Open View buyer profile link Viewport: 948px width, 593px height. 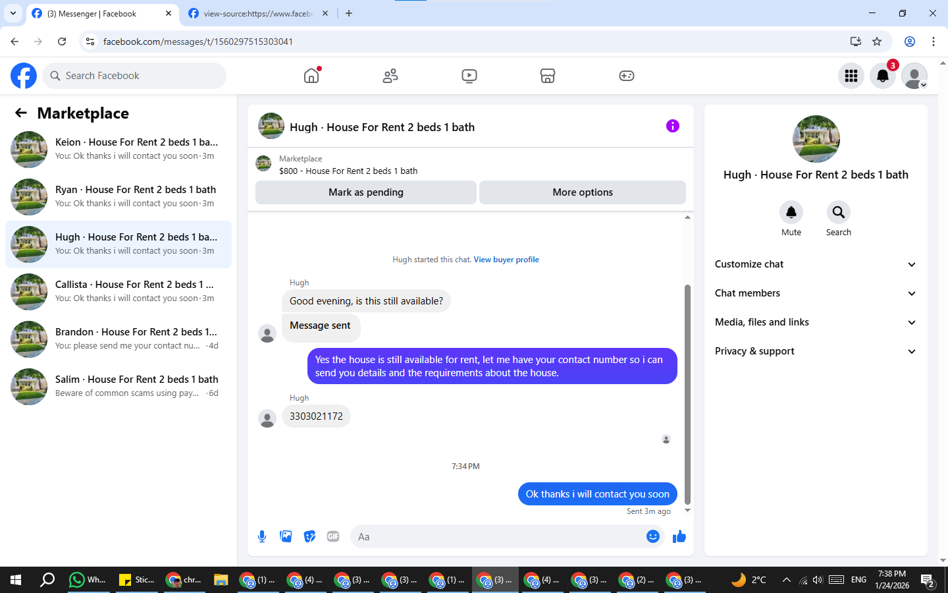[506, 260]
